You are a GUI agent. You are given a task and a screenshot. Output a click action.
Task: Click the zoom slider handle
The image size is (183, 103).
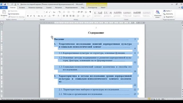[174, 99]
